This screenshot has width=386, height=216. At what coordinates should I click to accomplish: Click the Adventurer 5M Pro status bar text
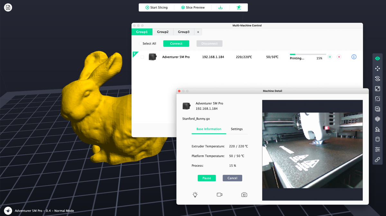pos(44,211)
